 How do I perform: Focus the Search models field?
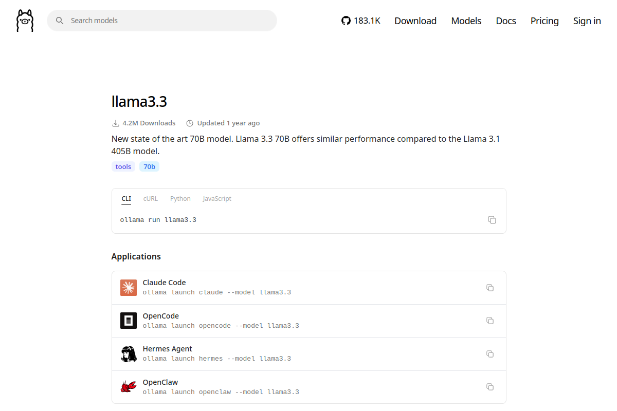coord(162,21)
